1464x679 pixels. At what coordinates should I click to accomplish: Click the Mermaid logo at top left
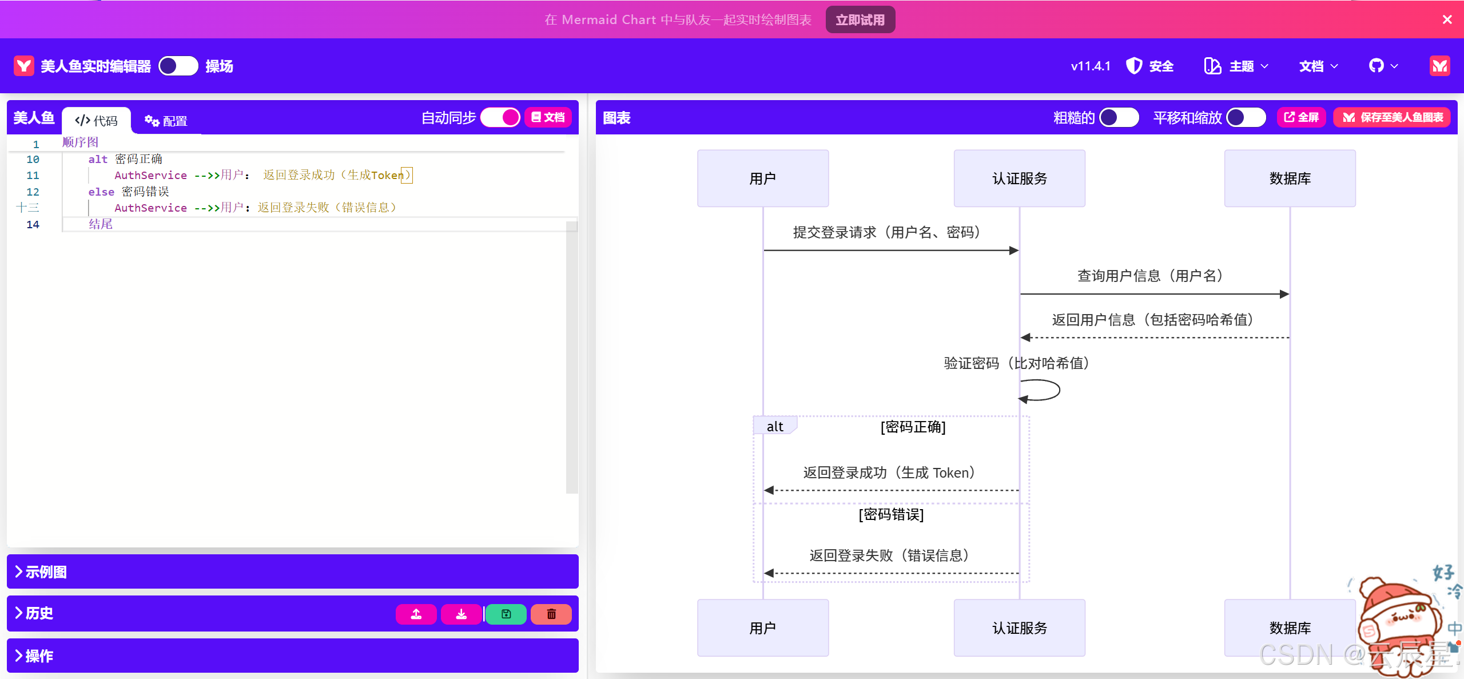click(x=24, y=66)
